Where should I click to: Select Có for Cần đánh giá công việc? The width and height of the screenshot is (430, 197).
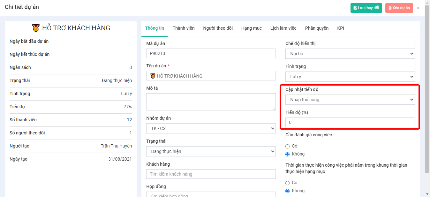288,146
